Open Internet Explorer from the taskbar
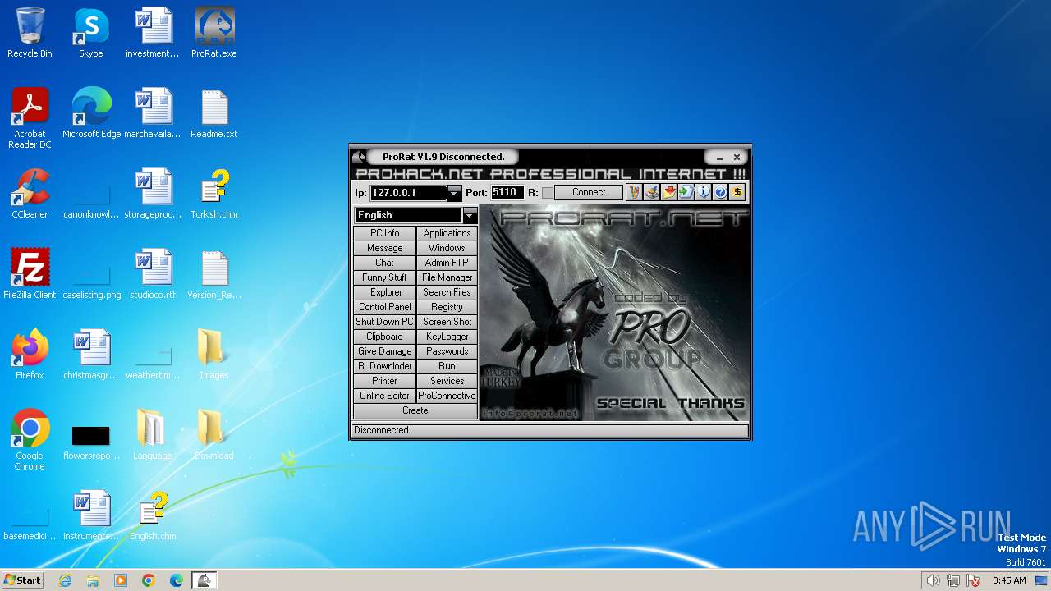This screenshot has height=591, width=1051. pyautogui.click(x=65, y=580)
